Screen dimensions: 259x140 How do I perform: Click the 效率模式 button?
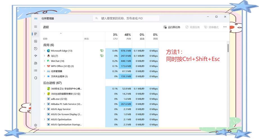[211, 27]
